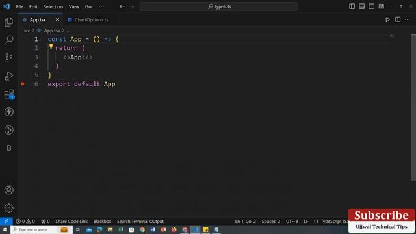Open errors and warnings count in status bar
The height and width of the screenshot is (234, 416).
click(25, 221)
